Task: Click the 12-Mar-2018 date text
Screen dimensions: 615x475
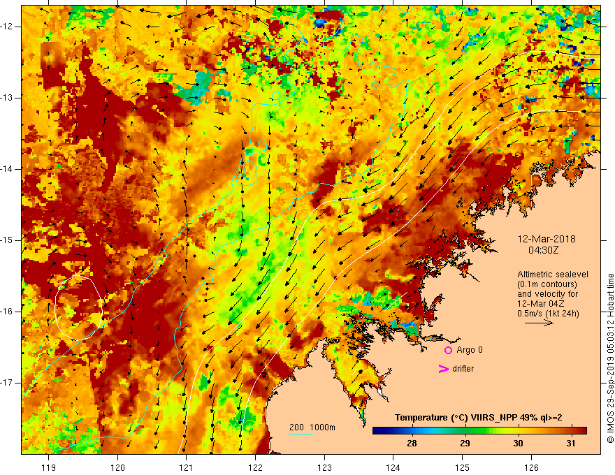Action: 547,239
